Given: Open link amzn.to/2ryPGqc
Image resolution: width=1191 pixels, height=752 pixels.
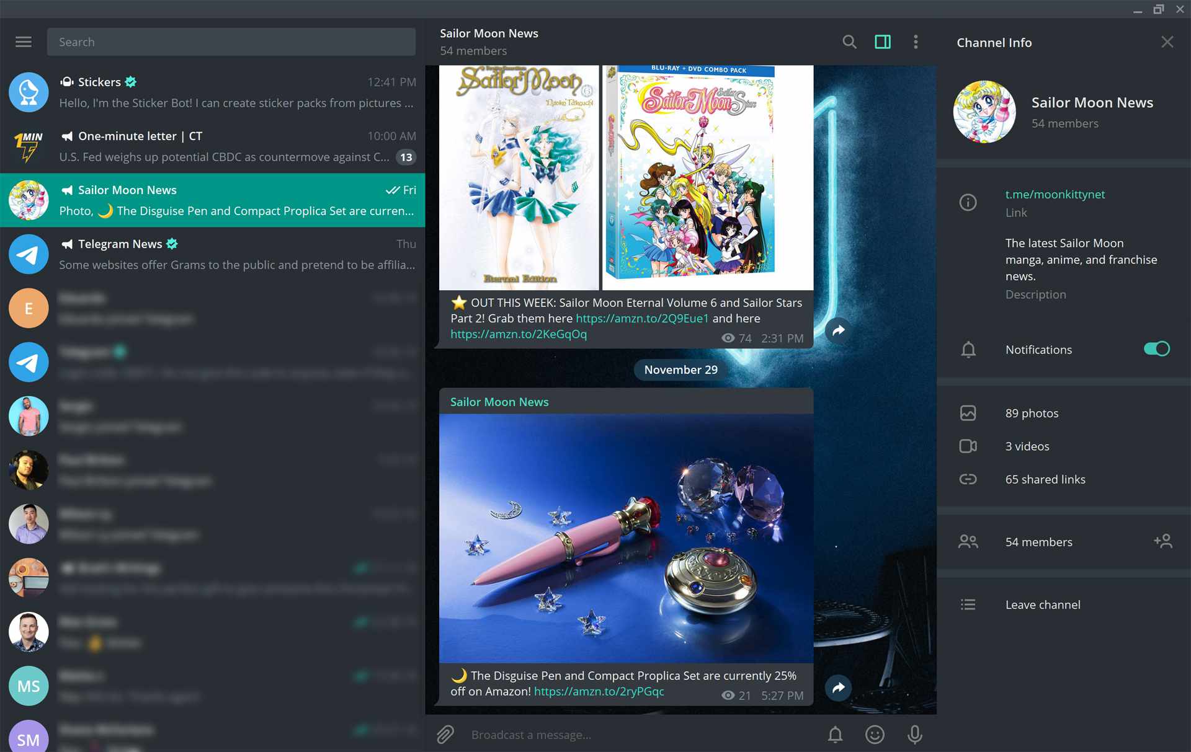Looking at the screenshot, I should [599, 691].
